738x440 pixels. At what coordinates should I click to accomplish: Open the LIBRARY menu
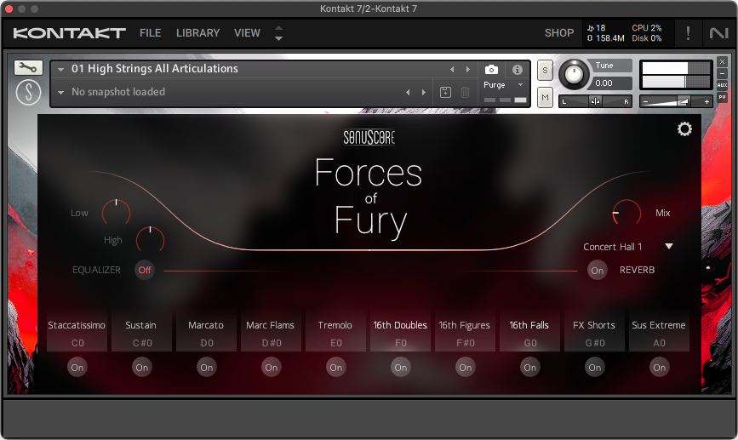(x=197, y=33)
